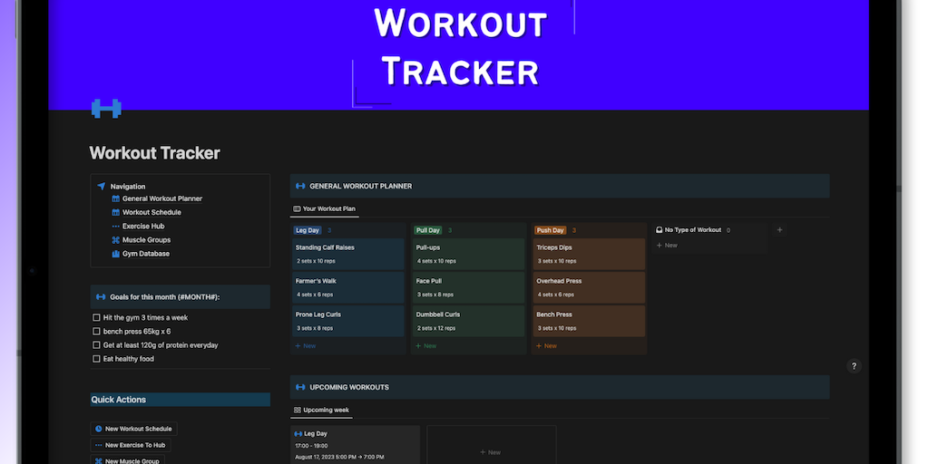
Task: Click New Workout Schedule button
Action: pos(134,429)
